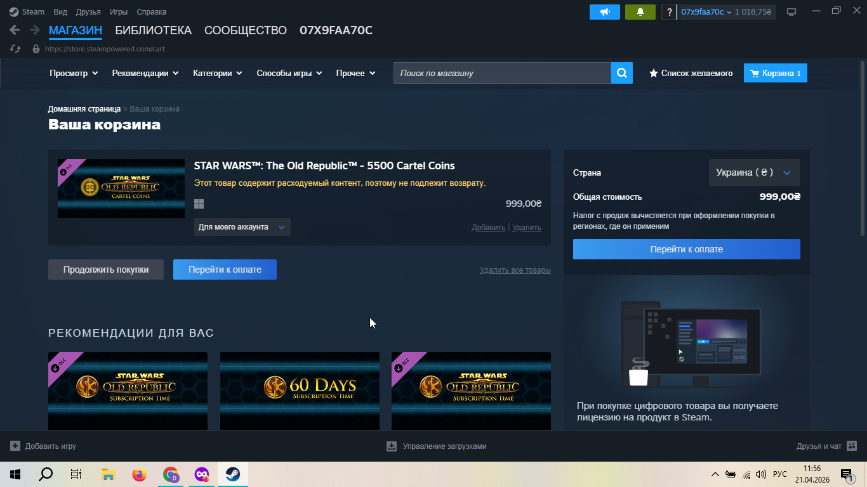This screenshot has width=867, height=487.
Task: Expand the Категории store menu
Action: coord(218,73)
